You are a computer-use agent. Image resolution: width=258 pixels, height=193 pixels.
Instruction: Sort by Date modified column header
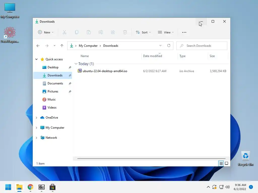[x=152, y=56]
